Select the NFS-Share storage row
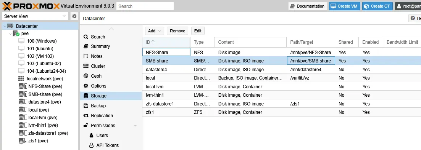Screen dimensions: 421x150 click(x=282, y=52)
